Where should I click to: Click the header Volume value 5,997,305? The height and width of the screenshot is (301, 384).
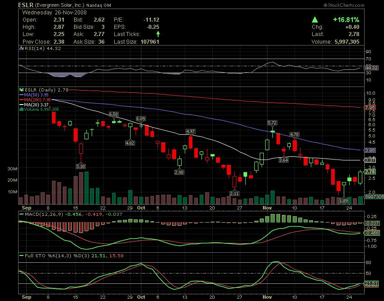coord(347,42)
